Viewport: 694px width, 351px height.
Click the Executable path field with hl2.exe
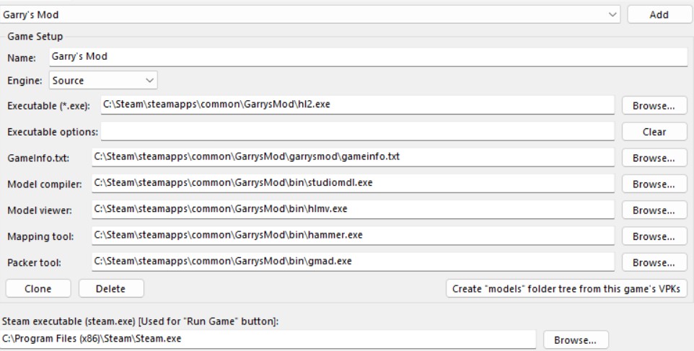[358, 105]
